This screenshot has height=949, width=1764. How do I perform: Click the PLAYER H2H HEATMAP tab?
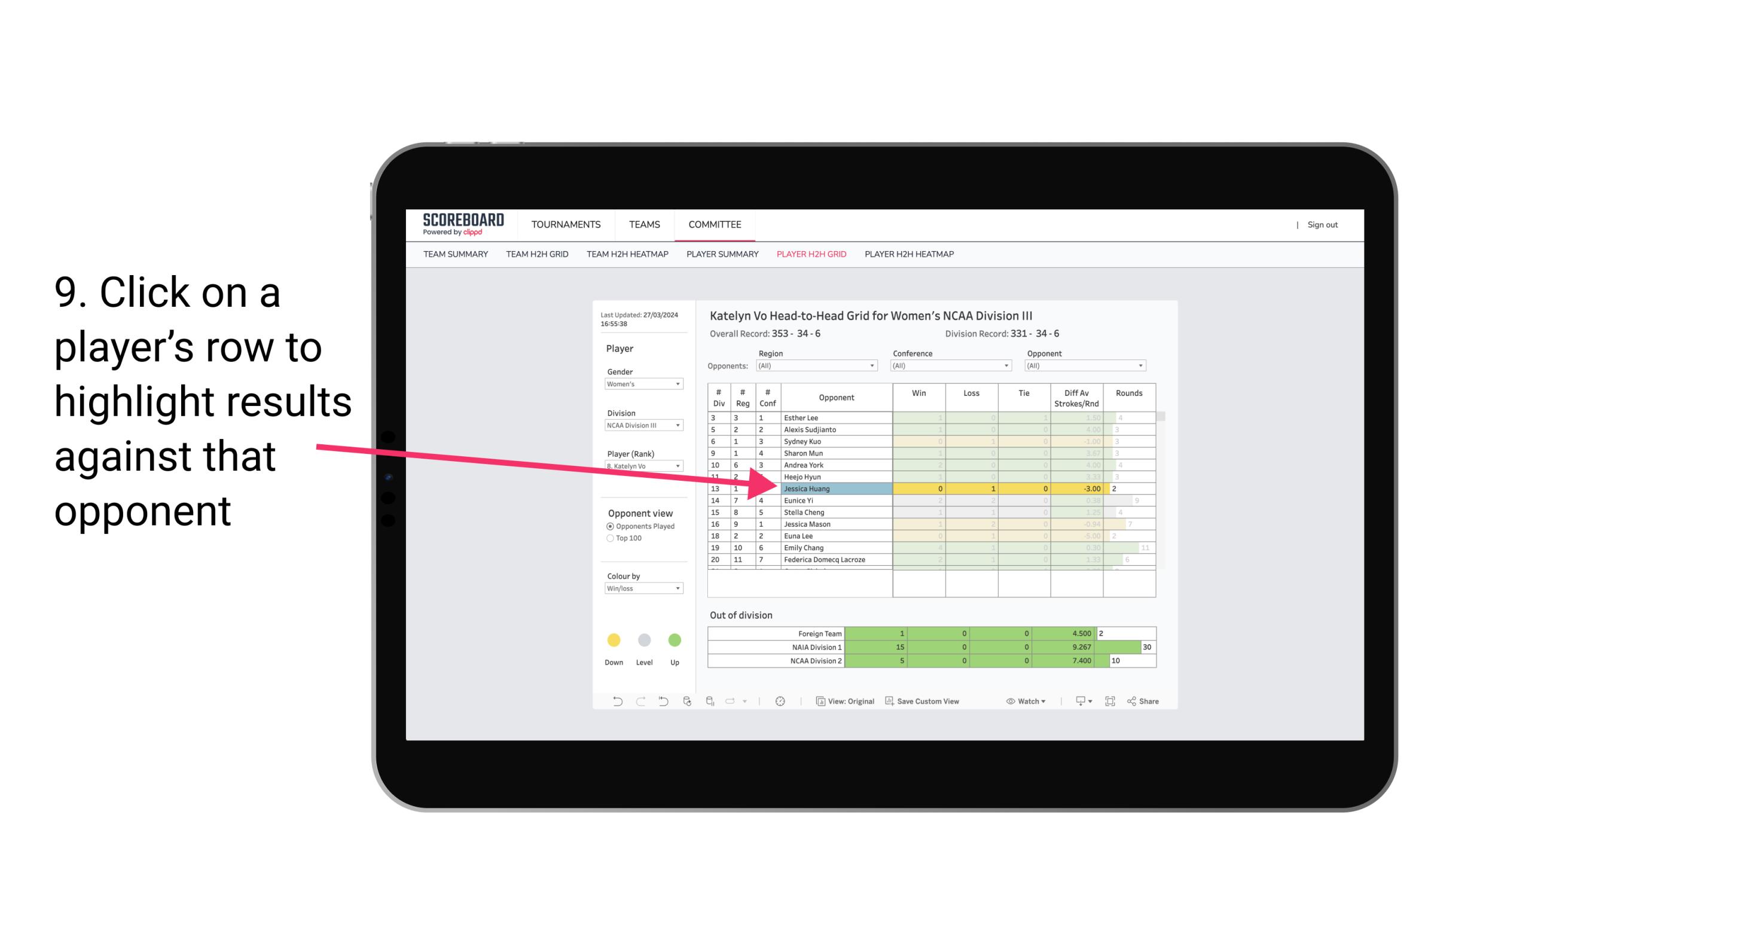coord(910,255)
